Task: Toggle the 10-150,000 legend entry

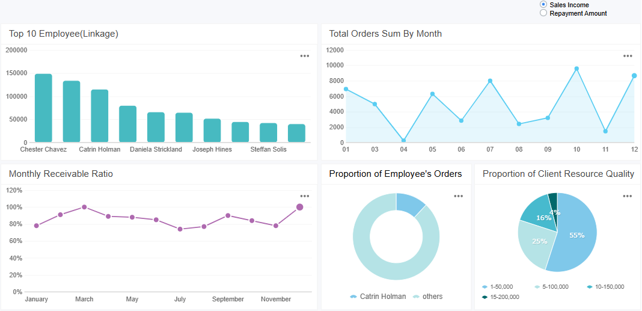Action: (x=605, y=287)
